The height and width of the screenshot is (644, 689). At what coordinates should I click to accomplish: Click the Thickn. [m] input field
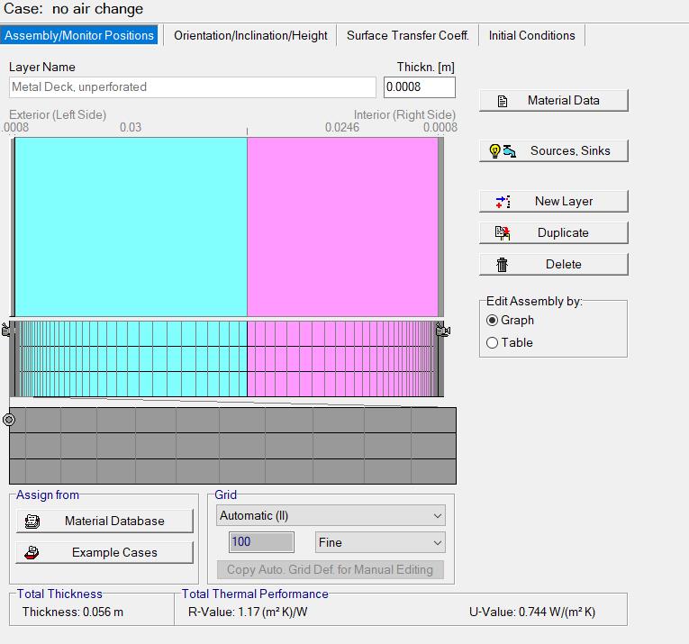pyautogui.click(x=419, y=87)
